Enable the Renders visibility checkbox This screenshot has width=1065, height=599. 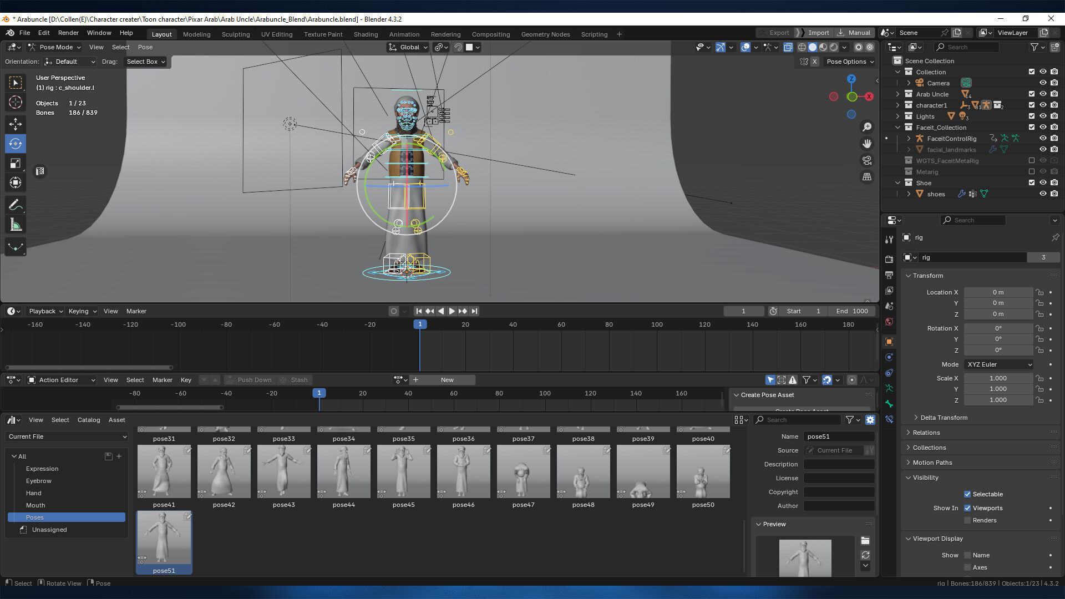coord(967,520)
